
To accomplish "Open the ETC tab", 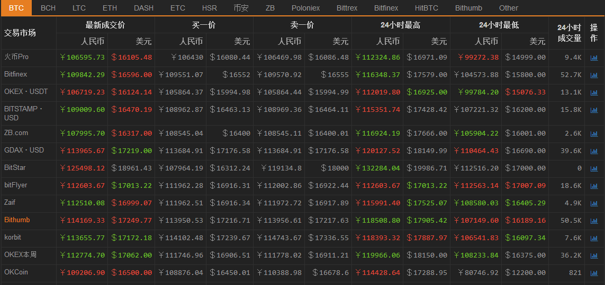I will [x=177, y=8].
